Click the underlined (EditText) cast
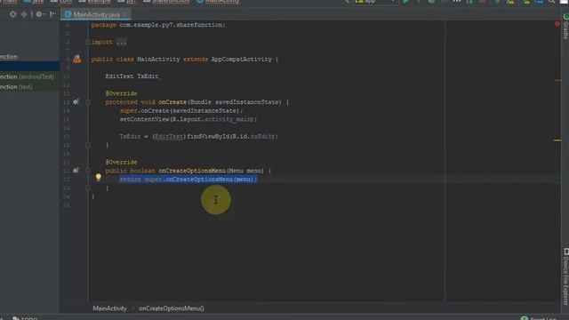 click(169, 136)
